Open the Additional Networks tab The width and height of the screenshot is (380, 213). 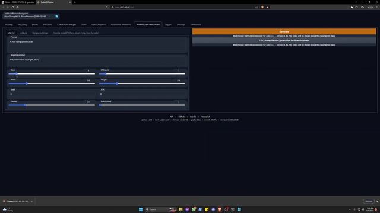pos(121,25)
